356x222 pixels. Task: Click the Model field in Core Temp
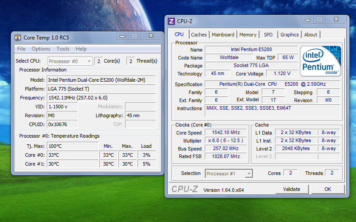101,80
